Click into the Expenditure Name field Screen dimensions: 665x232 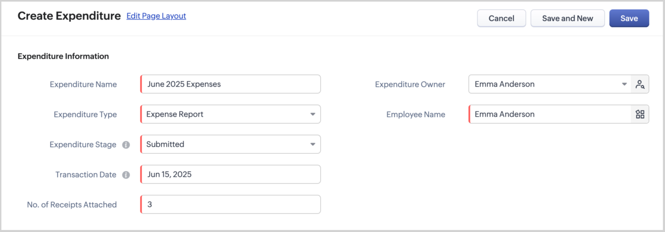pos(231,84)
